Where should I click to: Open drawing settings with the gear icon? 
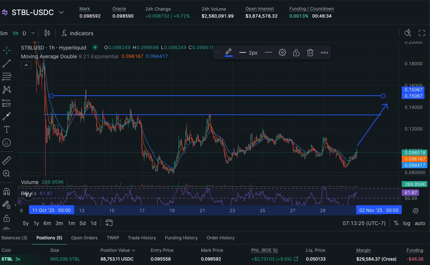pos(282,52)
